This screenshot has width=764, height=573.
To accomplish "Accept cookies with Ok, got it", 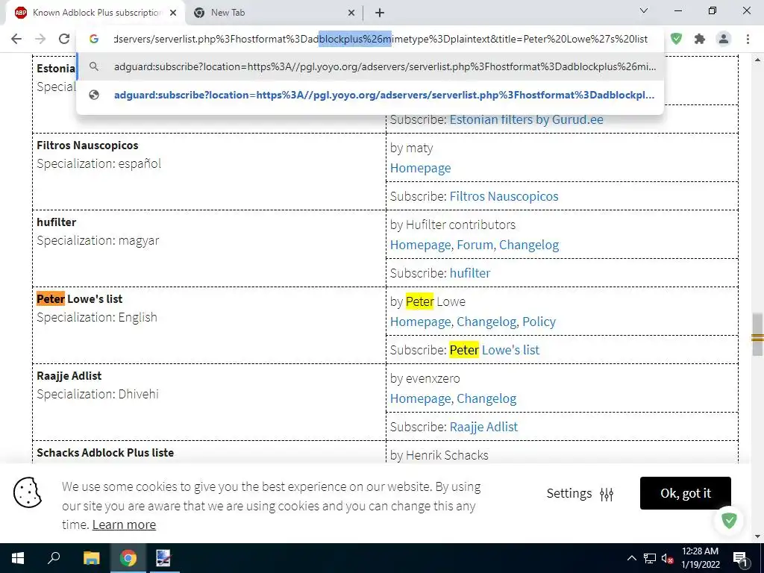I will (686, 493).
